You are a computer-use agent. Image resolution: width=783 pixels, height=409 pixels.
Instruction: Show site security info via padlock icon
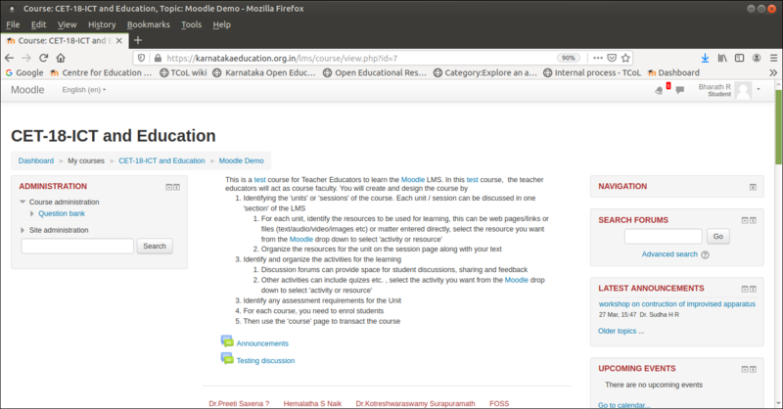click(x=158, y=58)
